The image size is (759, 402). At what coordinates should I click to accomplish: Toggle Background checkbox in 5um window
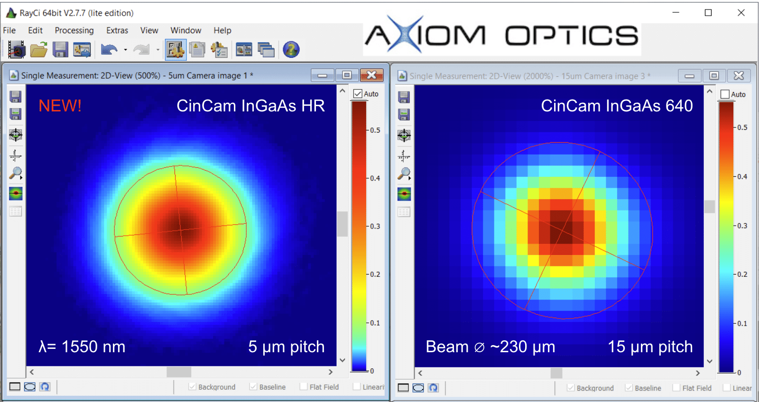click(192, 387)
